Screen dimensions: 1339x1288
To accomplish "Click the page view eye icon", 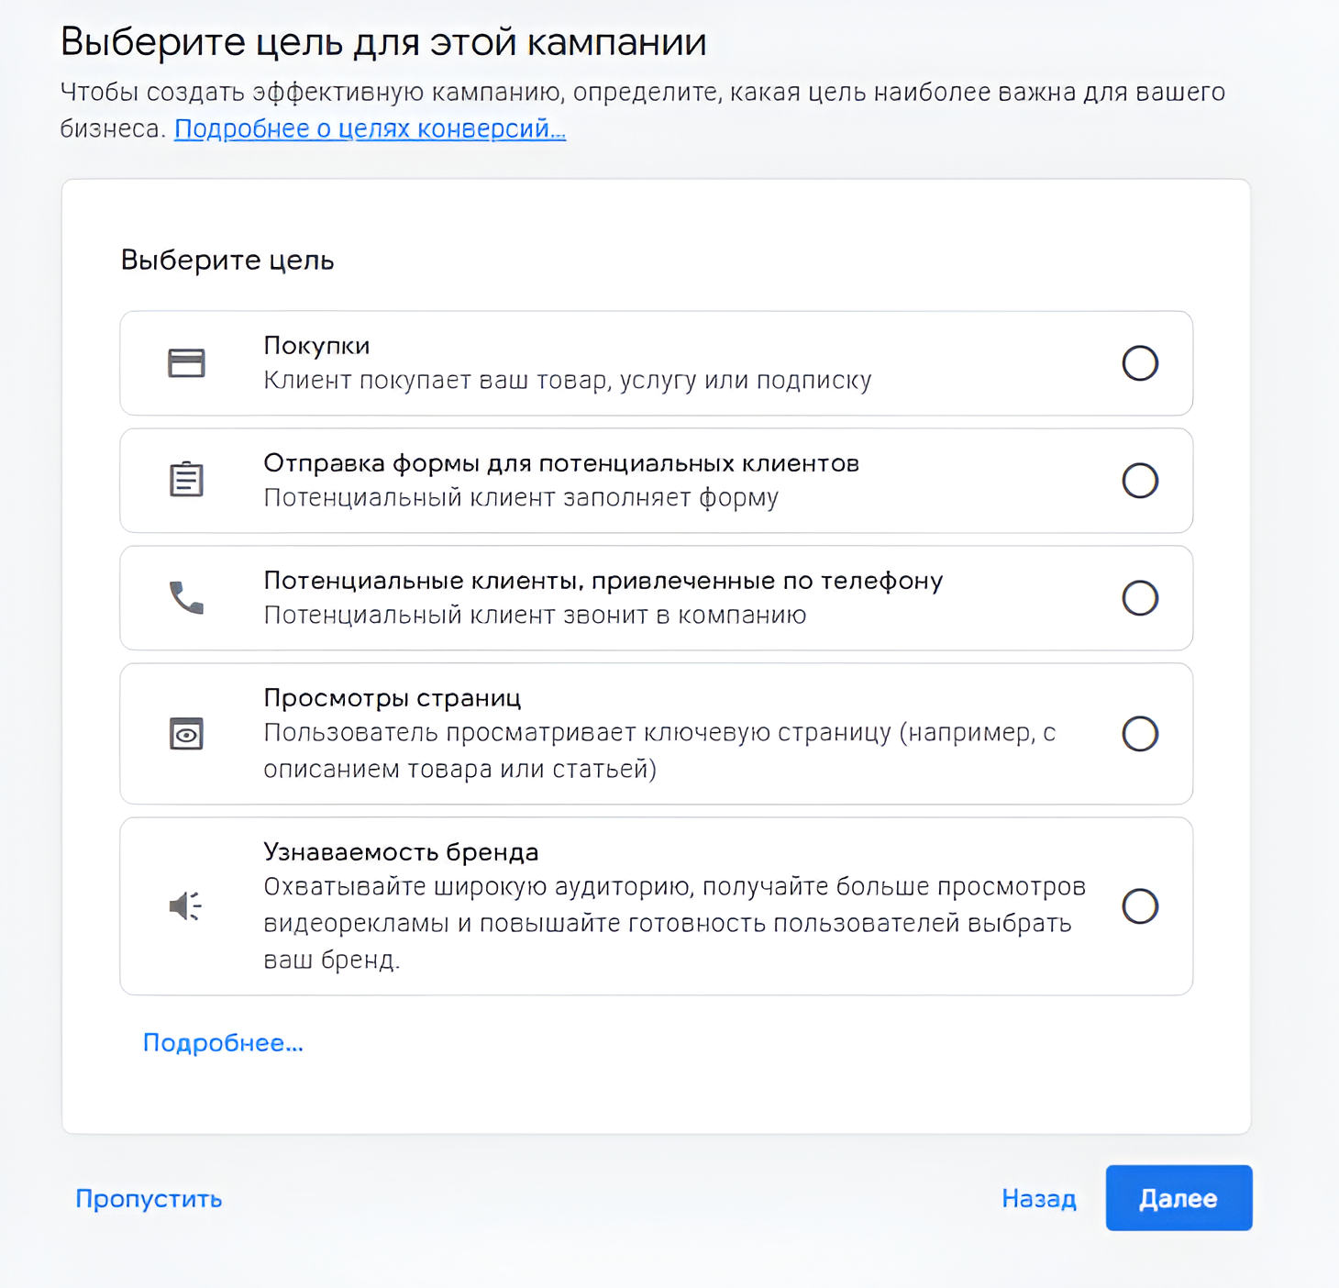I will tap(186, 733).
